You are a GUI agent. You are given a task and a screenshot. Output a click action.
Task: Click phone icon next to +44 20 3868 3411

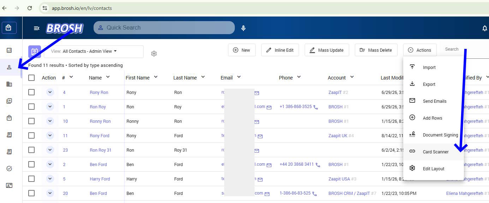click(318, 165)
